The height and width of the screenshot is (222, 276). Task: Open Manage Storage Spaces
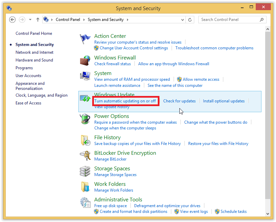tap(115, 175)
